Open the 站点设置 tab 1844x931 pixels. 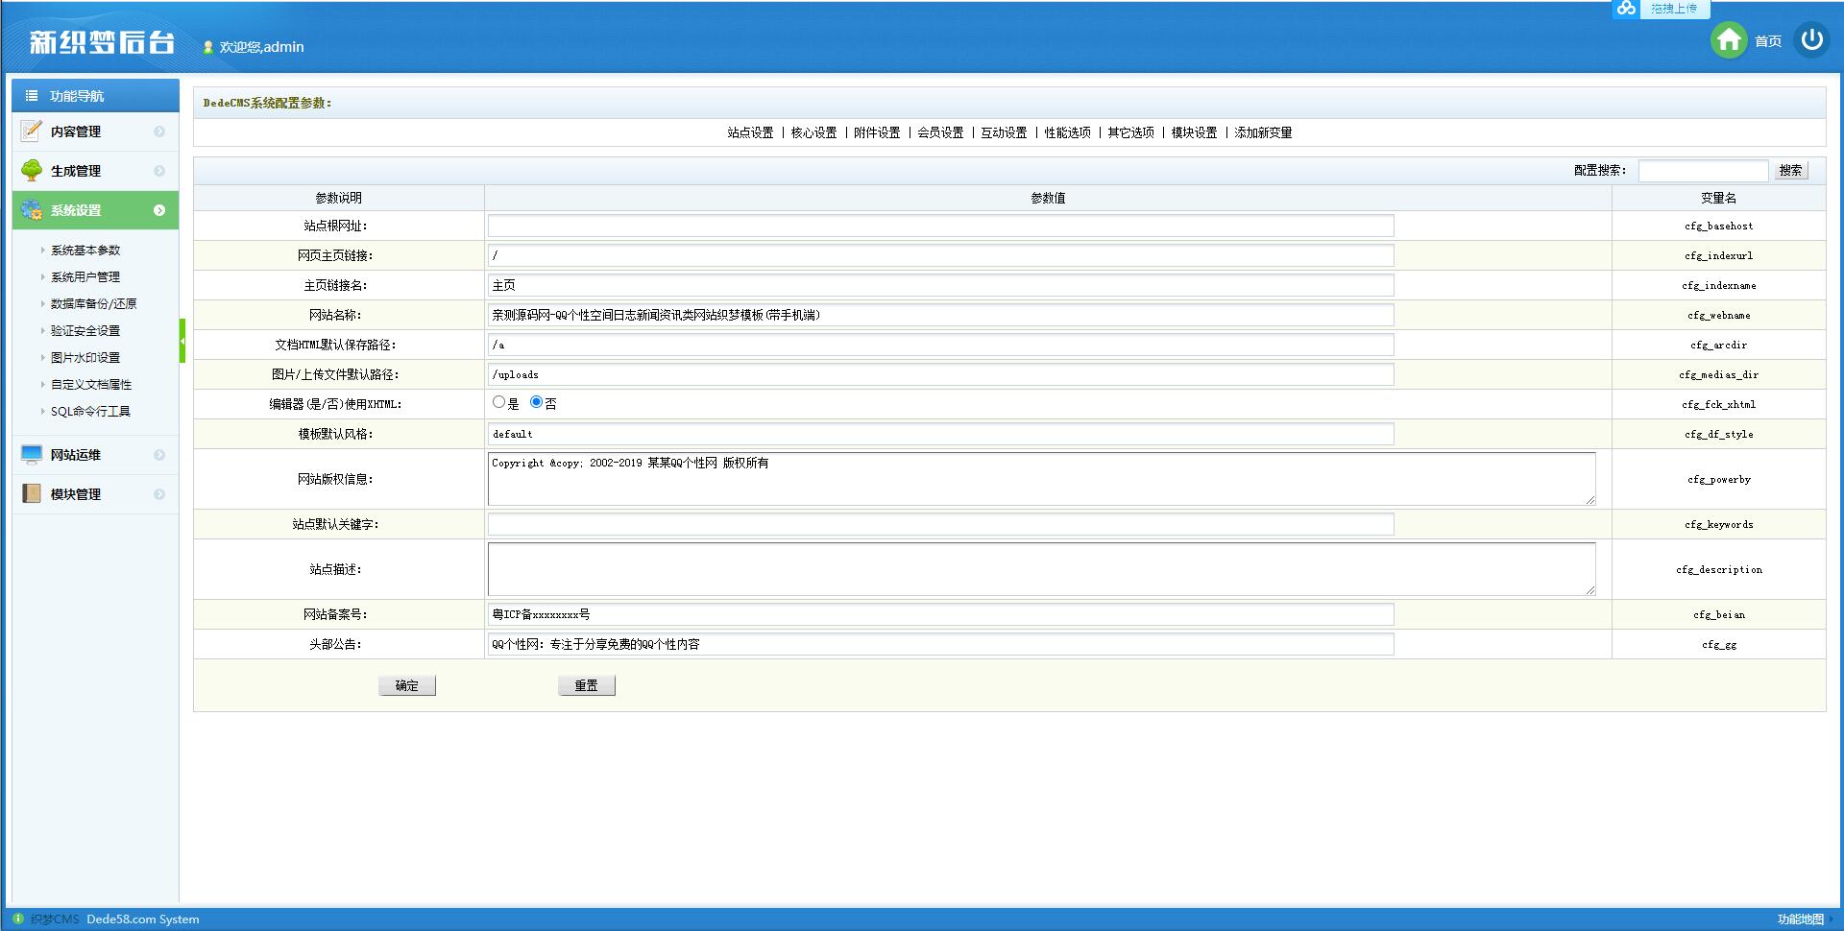pyautogui.click(x=750, y=132)
